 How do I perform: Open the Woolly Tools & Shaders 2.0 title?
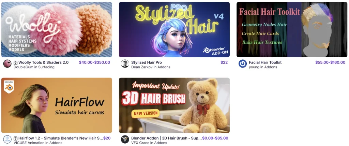click(x=43, y=62)
